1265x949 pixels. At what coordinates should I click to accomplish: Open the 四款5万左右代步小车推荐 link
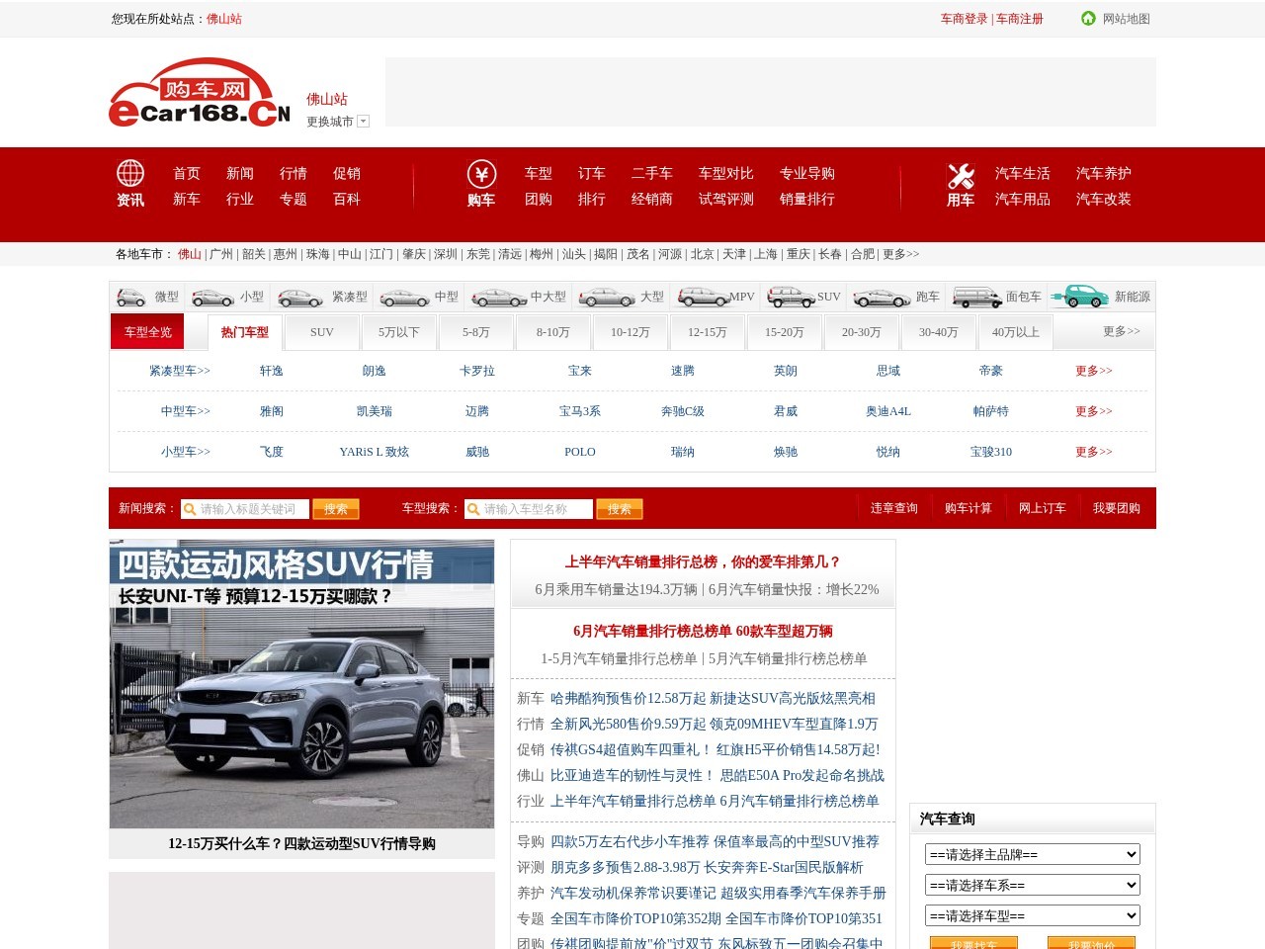pos(630,841)
